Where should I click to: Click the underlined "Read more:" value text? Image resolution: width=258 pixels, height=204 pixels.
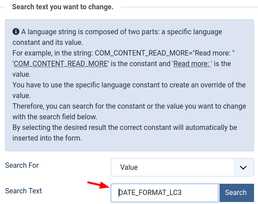[x=192, y=64]
